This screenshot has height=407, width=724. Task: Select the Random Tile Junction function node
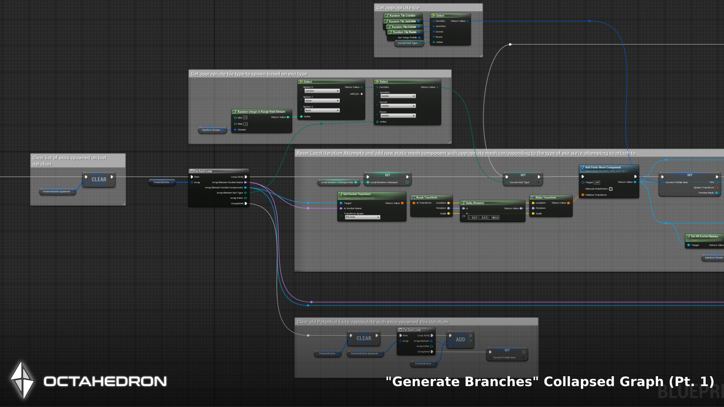tap(403, 21)
